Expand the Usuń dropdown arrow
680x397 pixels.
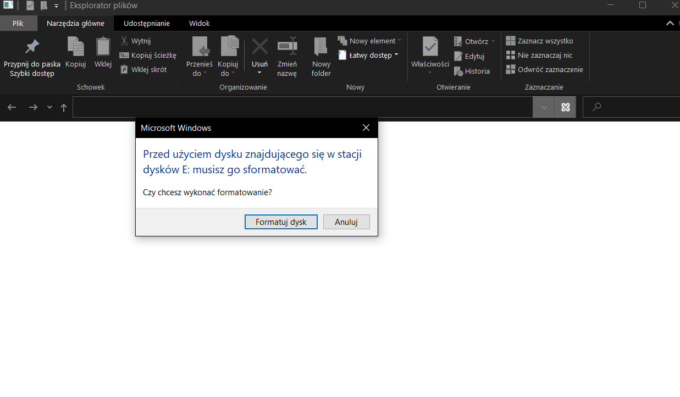tap(259, 73)
